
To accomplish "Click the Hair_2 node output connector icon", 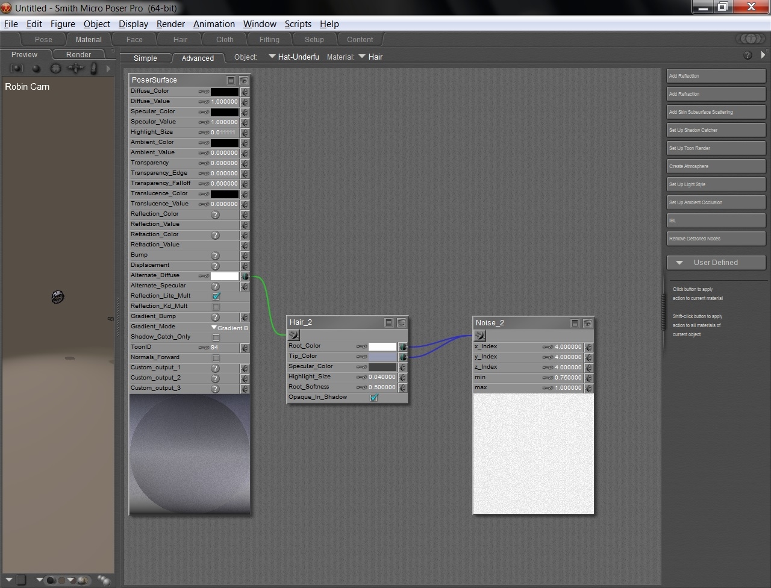I will tap(294, 335).
